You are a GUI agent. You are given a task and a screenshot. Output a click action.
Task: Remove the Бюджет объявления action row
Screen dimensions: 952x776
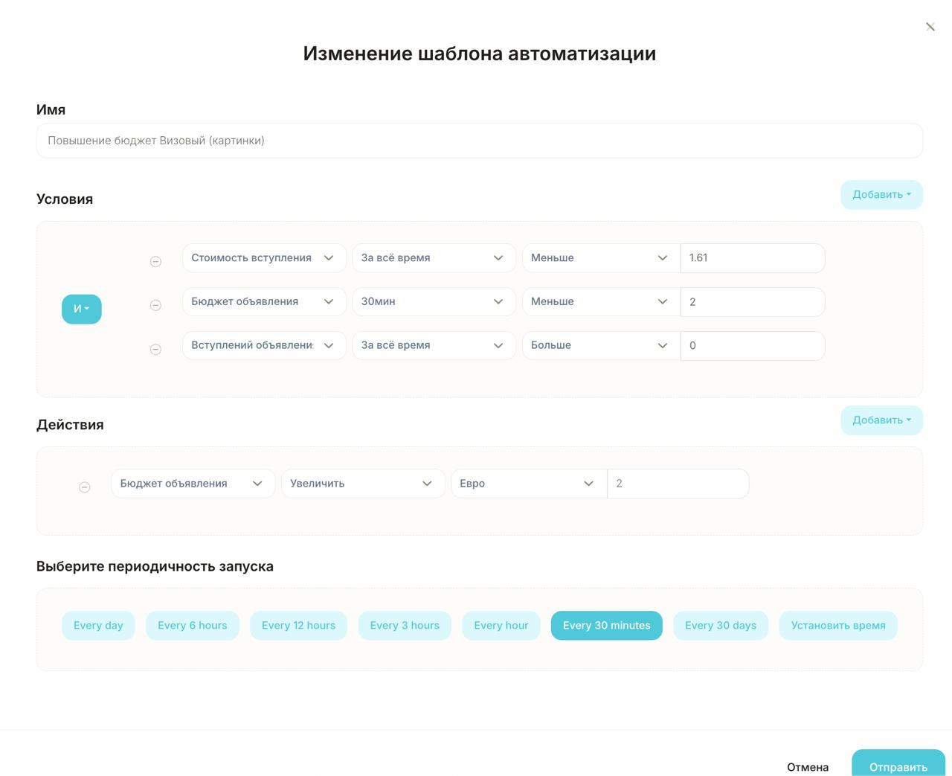pos(85,487)
